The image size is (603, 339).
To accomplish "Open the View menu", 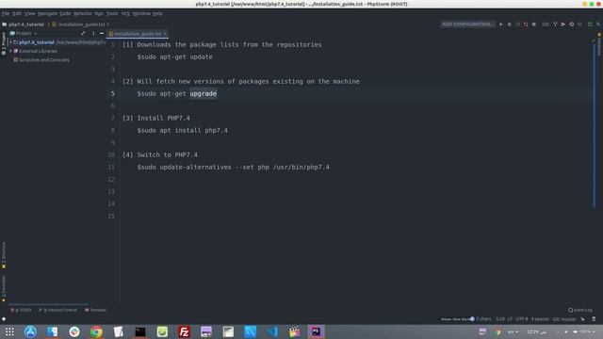I will click(29, 13).
